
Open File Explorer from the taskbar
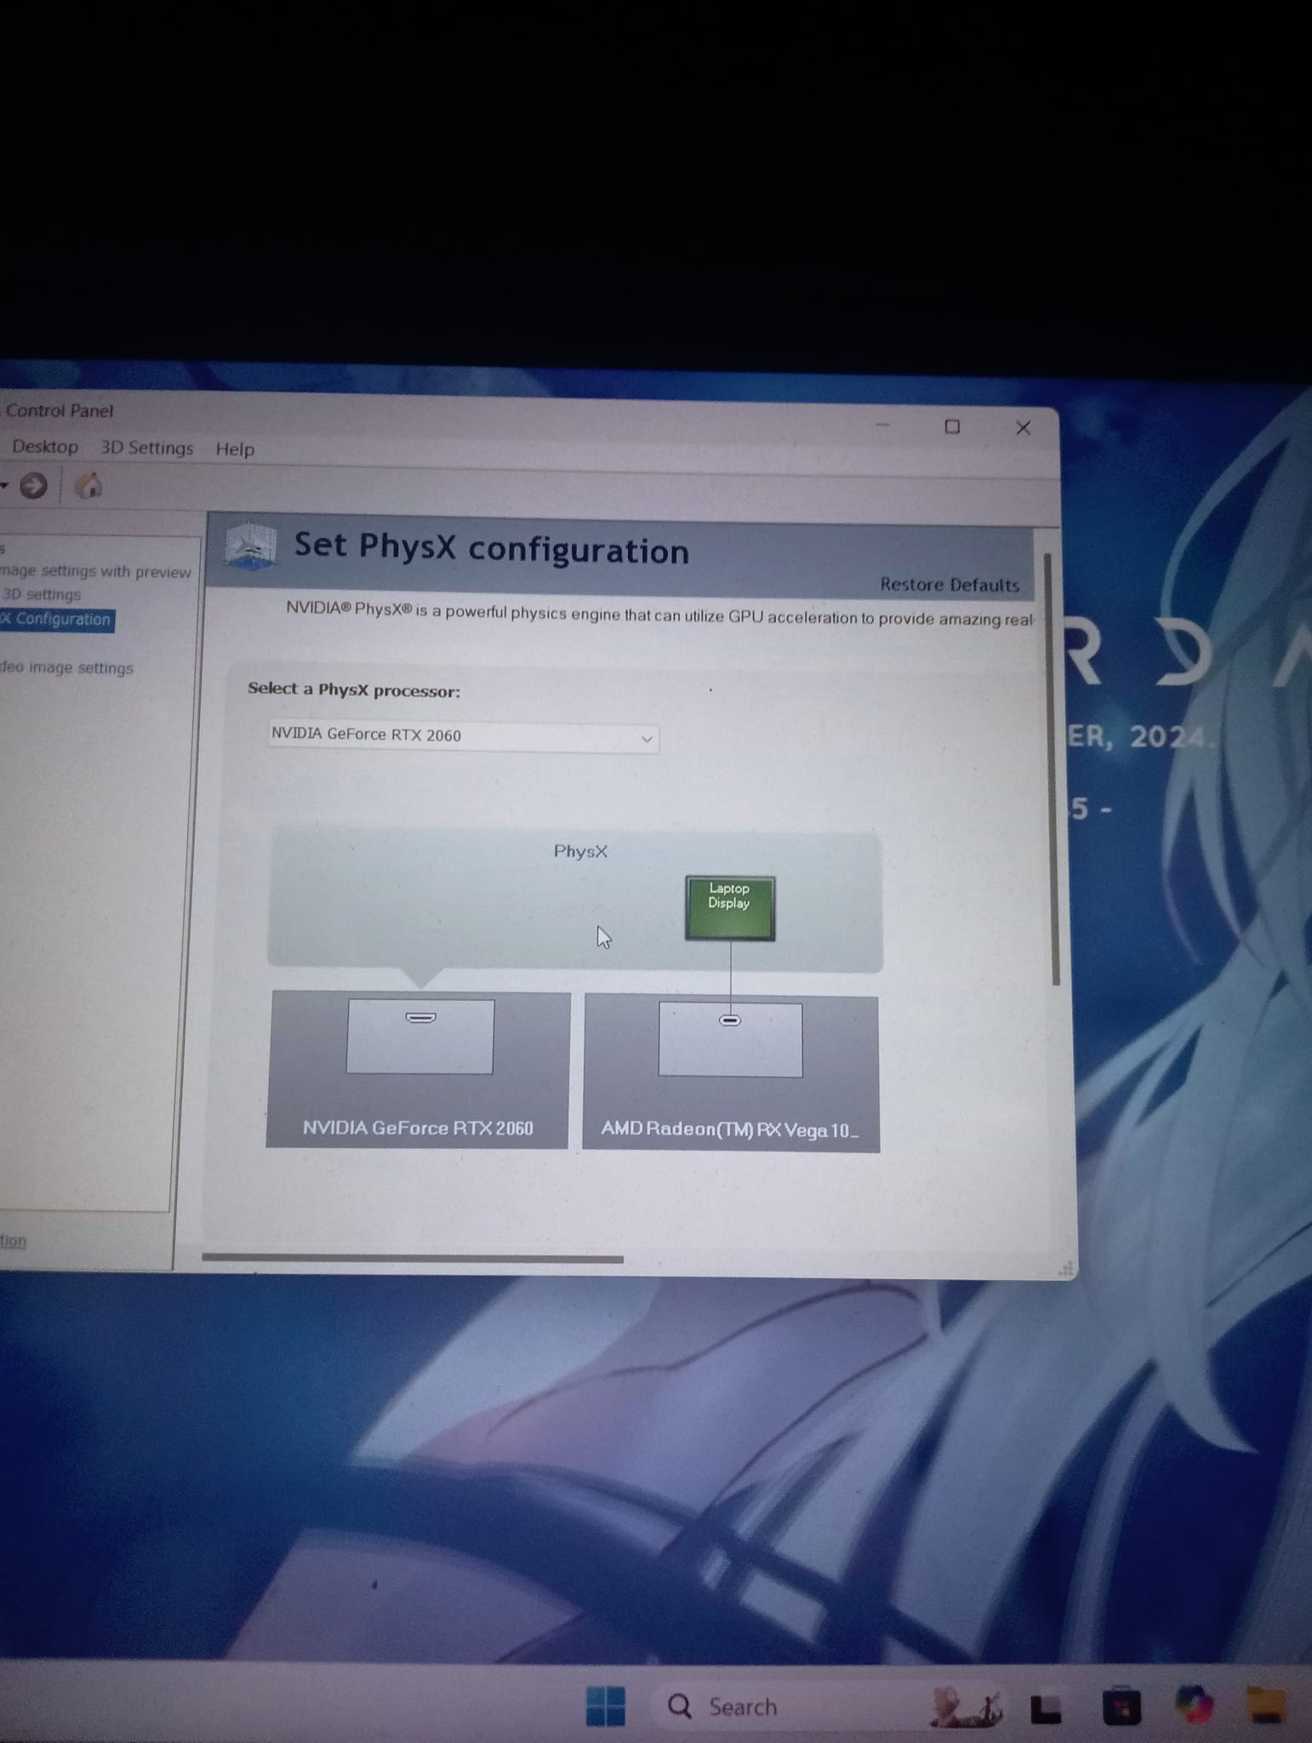pos(1266,1705)
